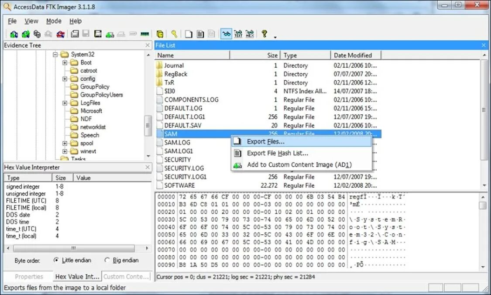The width and height of the screenshot is (491, 295).
Task: Expand the LogFiles folder node
Action: pyautogui.click(x=65, y=103)
